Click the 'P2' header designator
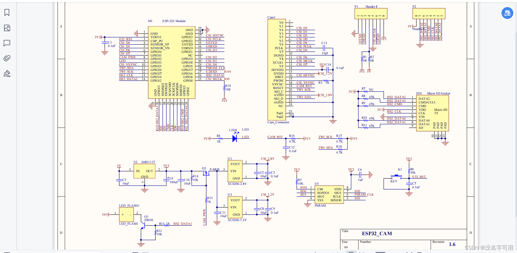517x253 pixels. 414,7
